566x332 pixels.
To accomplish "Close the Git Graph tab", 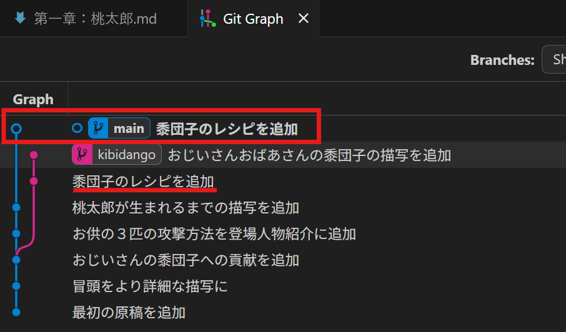I will 304,18.
